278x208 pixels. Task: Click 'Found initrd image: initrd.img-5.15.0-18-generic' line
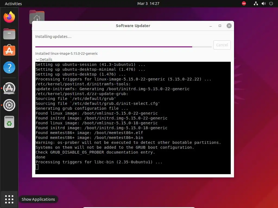[x=102, y=128]
